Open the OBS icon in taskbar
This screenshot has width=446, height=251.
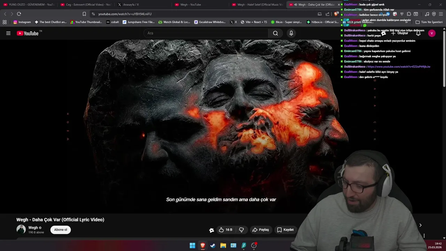254,245
